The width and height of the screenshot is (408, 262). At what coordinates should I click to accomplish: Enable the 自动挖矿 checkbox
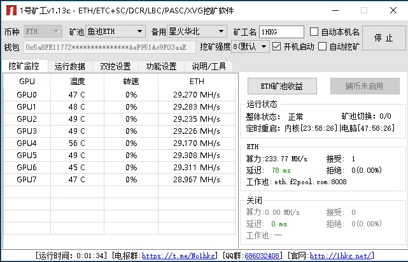[323, 47]
